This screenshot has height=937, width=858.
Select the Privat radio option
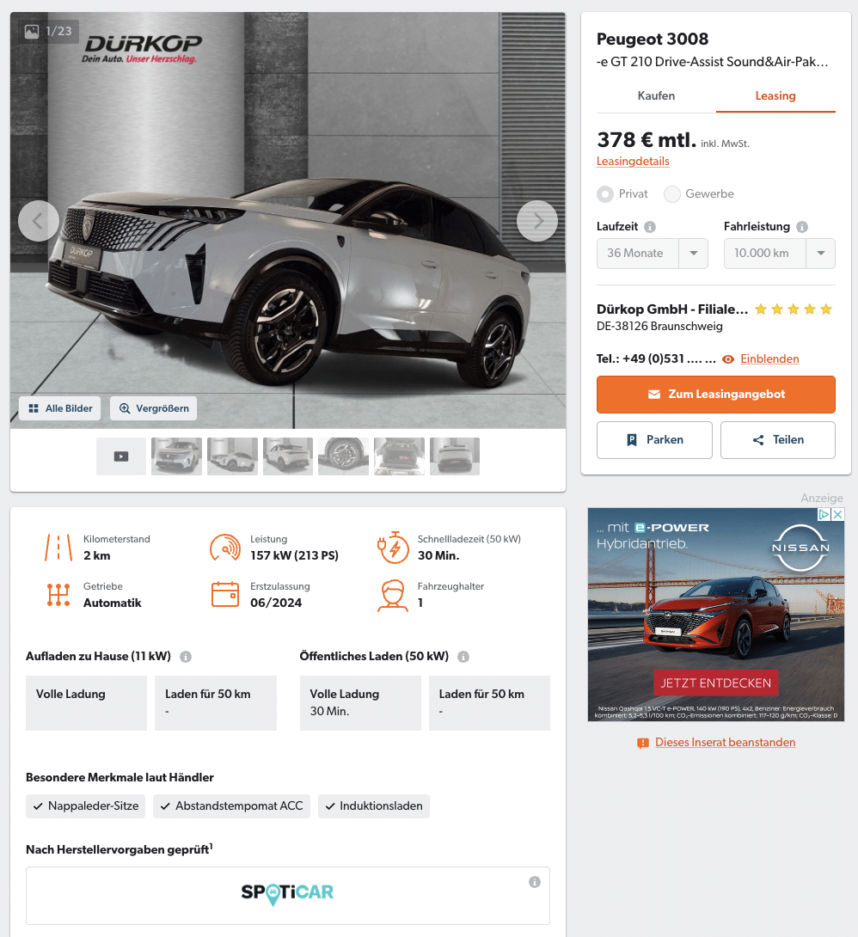(605, 194)
